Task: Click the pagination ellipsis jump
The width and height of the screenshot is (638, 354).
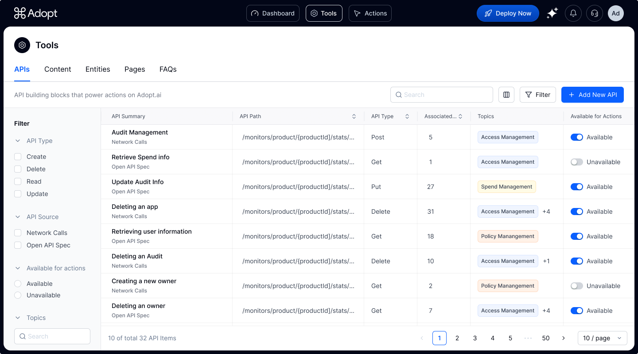Action: click(x=528, y=338)
